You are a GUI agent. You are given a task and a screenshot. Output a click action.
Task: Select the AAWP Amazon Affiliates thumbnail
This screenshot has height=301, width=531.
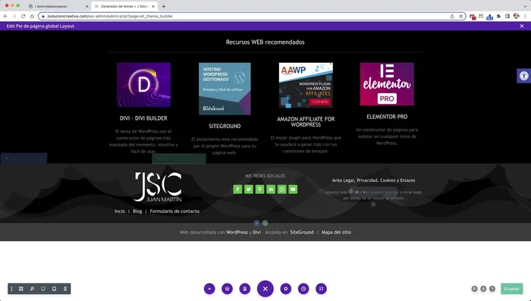(x=306, y=85)
